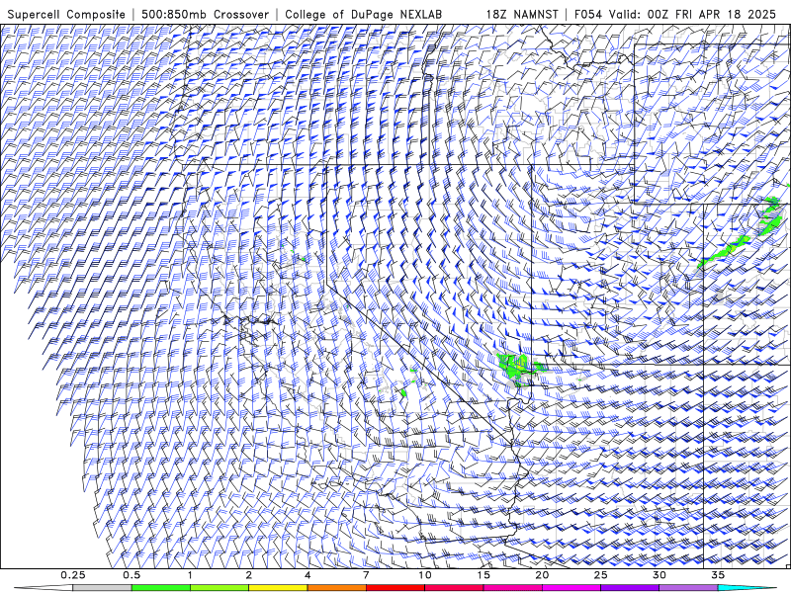This screenshot has width=791, height=593.
Task: Select the red color bar swatch
Action: (395, 588)
